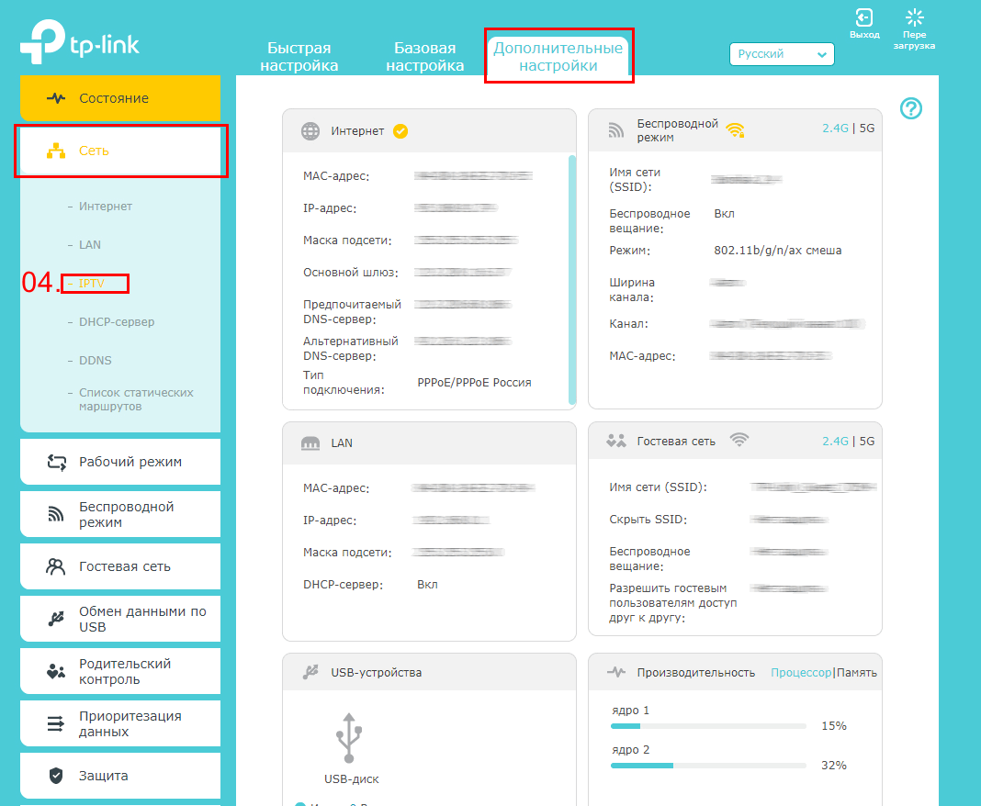The width and height of the screenshot is (981, 806).
Task: Click the TP-Link logo
Action: pos(80,43)
